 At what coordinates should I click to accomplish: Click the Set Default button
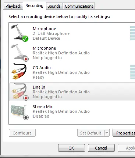click(x=91, y=133)
